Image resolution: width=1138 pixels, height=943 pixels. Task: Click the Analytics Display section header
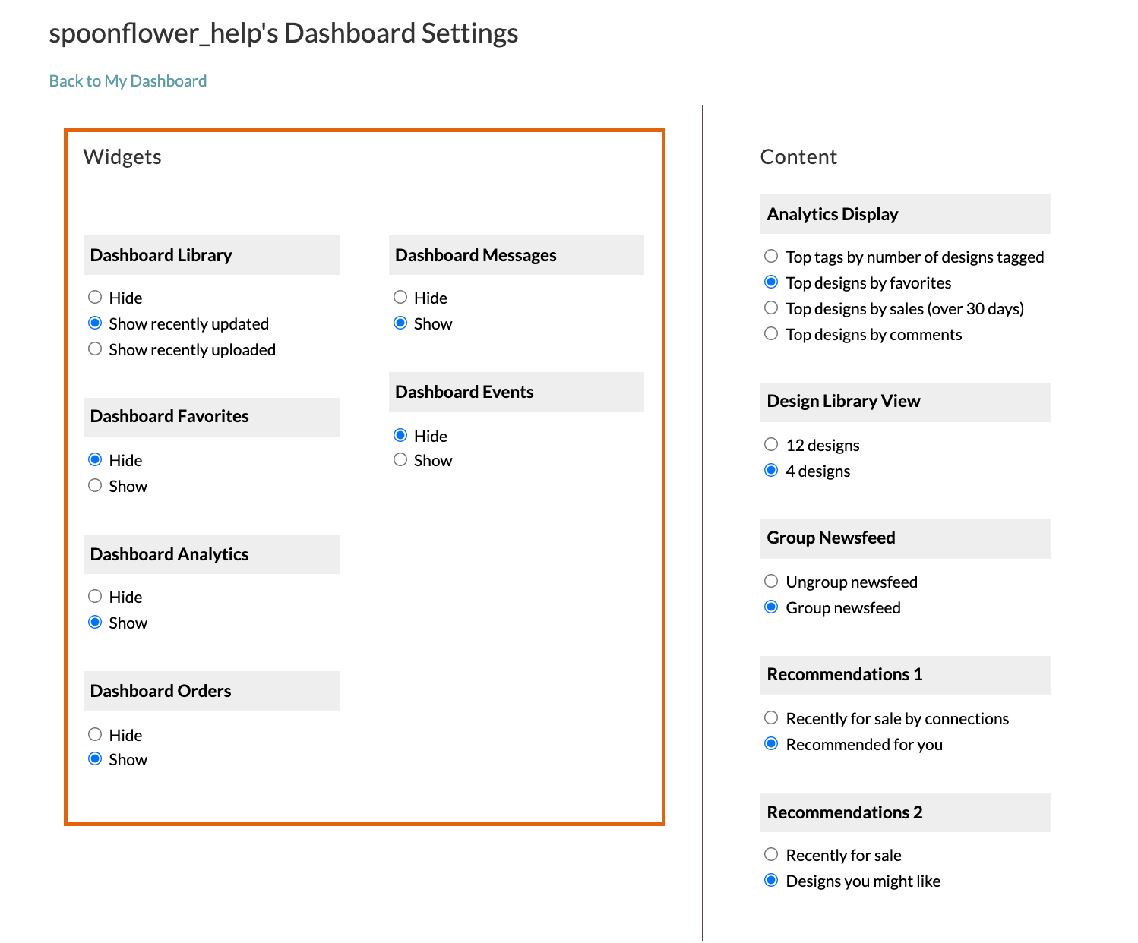[x=906, y=214]
